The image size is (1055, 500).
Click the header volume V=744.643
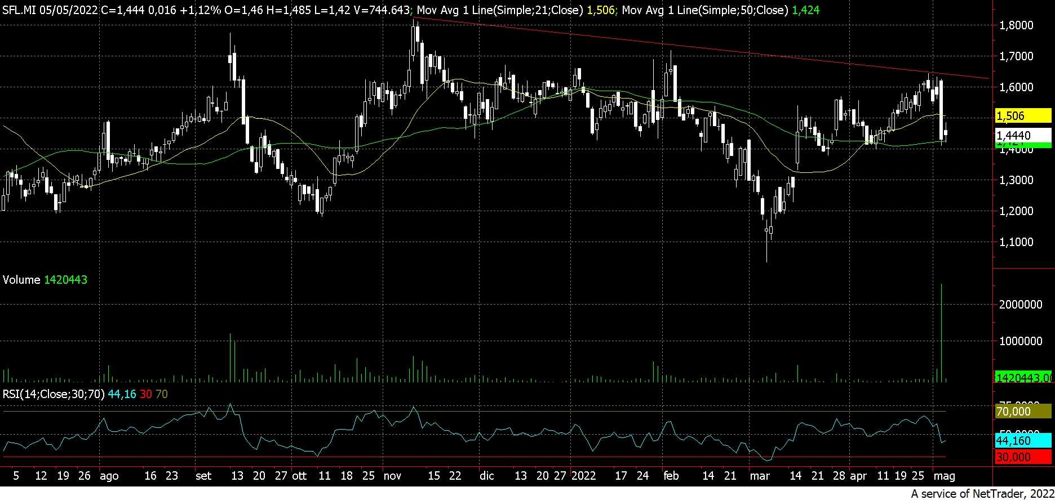[x=382, y=10]
